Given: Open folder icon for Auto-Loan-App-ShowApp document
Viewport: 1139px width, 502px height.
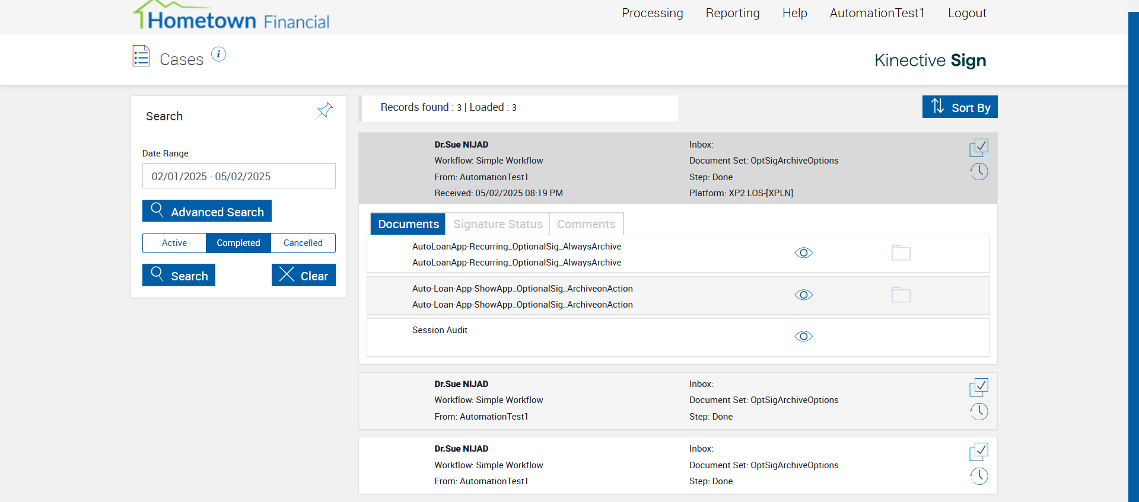Looking at the screenshot, I should pos(901,295).
